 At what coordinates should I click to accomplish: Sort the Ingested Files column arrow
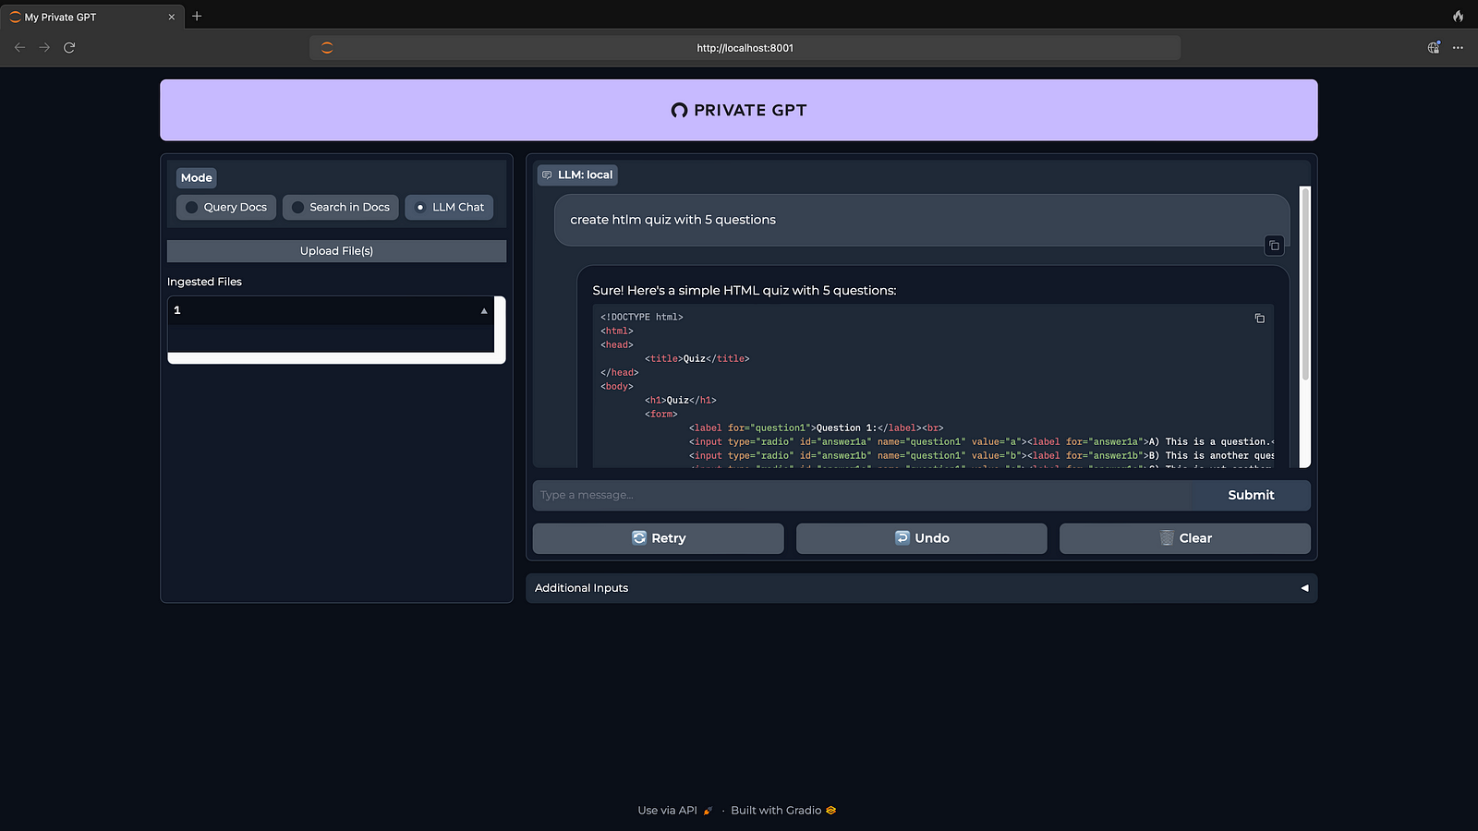pyautogui.click(x=484, y=311)
